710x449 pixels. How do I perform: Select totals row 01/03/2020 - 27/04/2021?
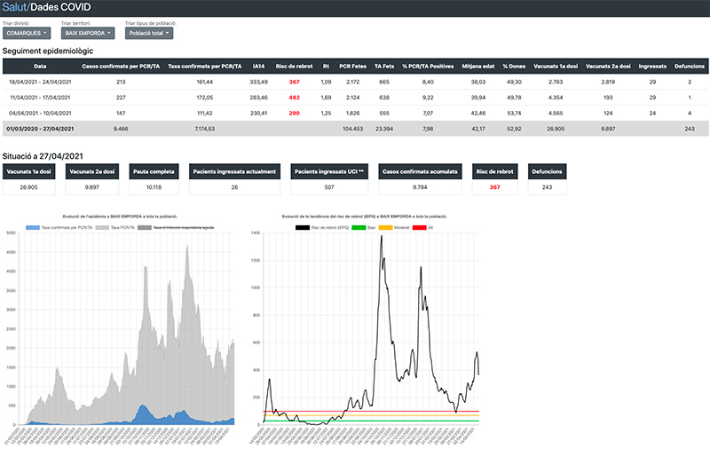356,129
